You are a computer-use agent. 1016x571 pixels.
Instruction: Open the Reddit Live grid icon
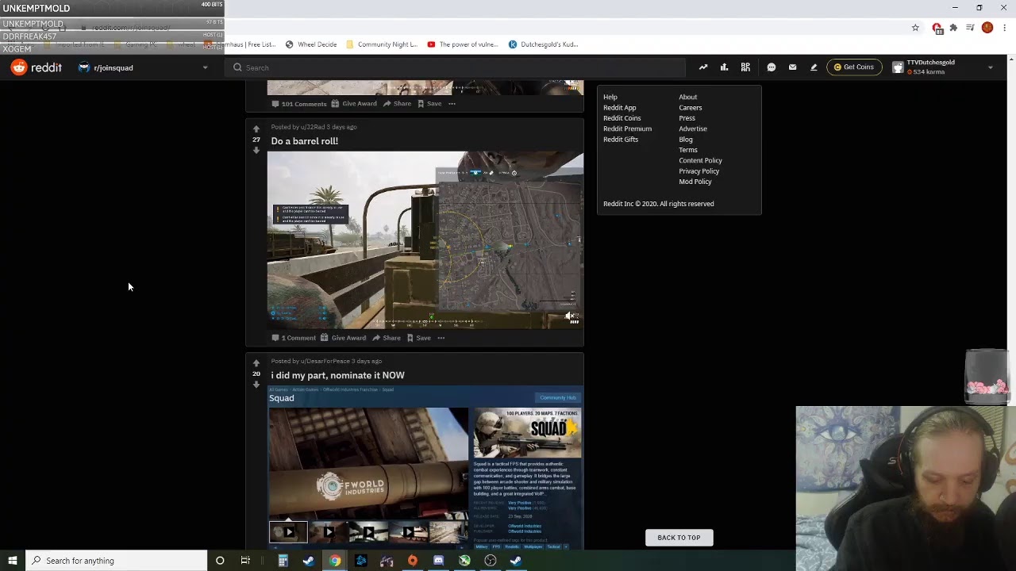(745, 67)
